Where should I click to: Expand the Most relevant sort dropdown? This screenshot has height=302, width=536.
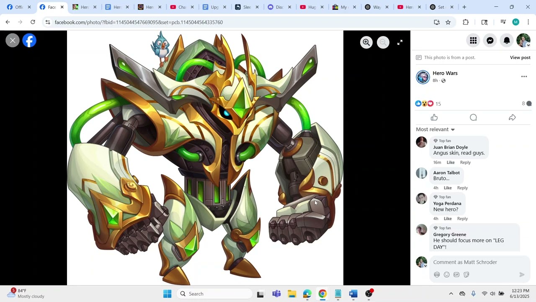[435, 129]
